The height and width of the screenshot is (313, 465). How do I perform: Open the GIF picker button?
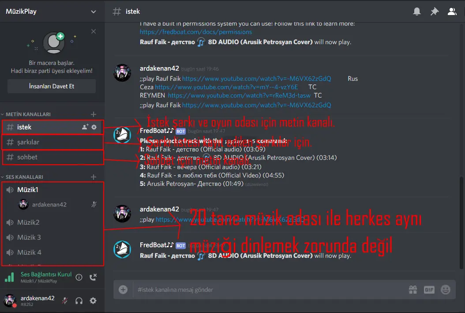click(429, 290)
